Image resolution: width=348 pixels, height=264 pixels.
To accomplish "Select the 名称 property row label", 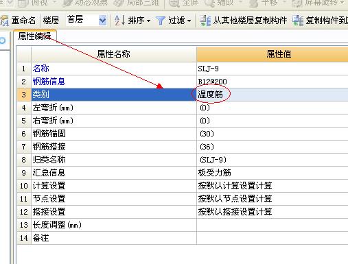I will pos(41,69).
